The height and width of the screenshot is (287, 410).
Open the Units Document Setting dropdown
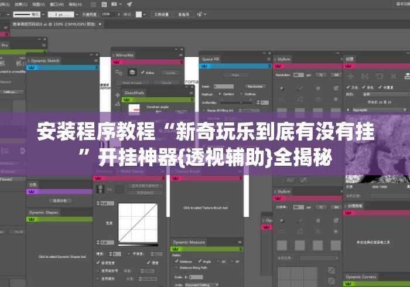tap(202, 285)
